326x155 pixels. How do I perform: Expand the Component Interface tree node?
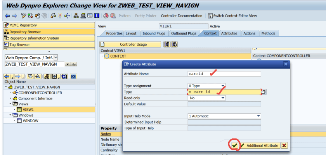pyautogui.click(x=10, y=98)
